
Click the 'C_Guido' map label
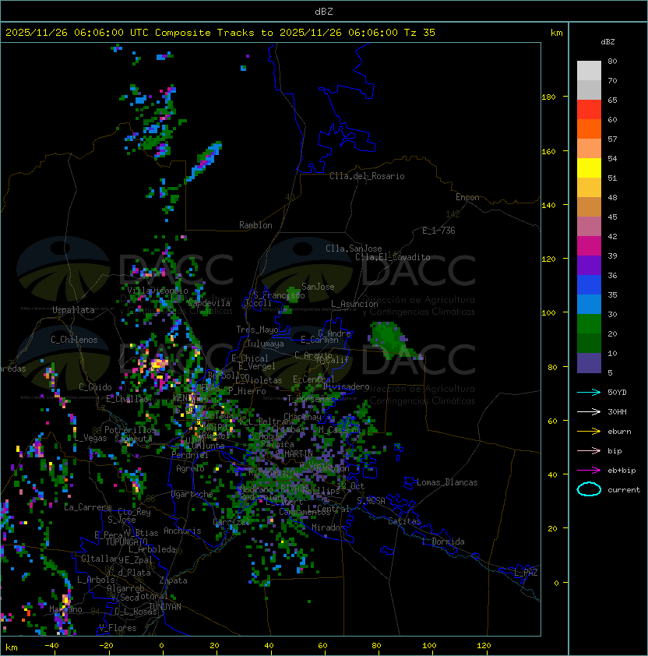(95, 387)
